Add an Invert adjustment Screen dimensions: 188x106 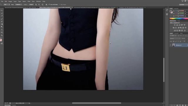pos(174,31)
